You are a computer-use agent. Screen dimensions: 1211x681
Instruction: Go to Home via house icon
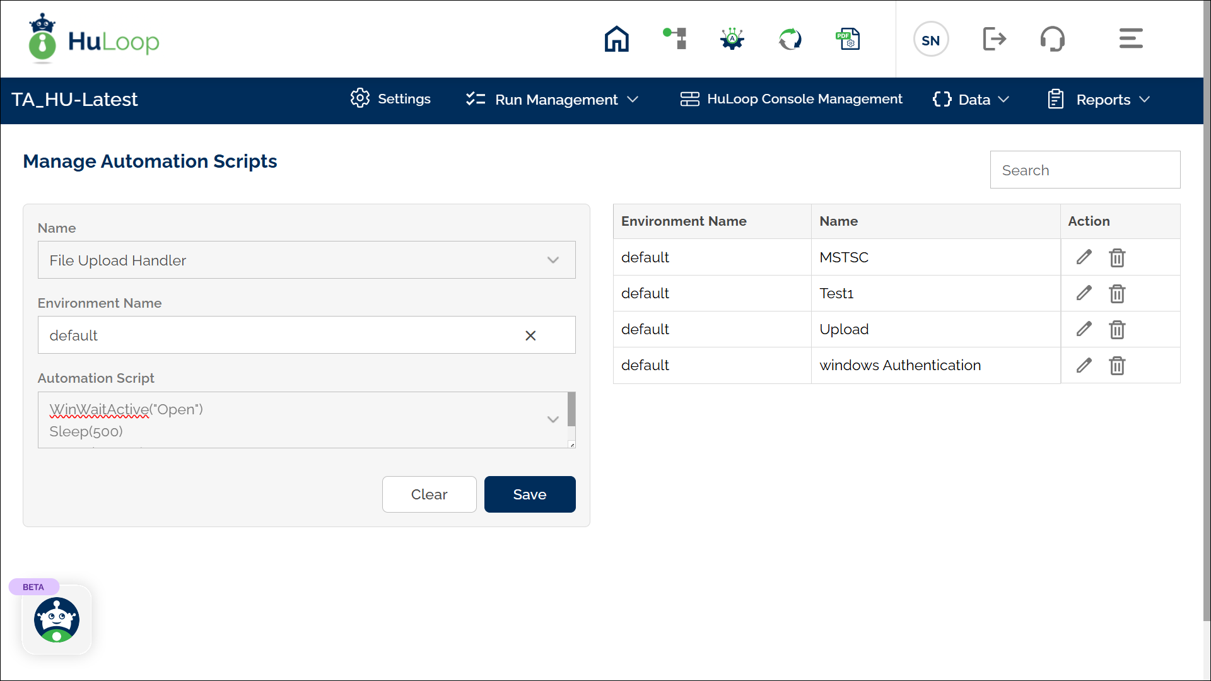point(616,39)
